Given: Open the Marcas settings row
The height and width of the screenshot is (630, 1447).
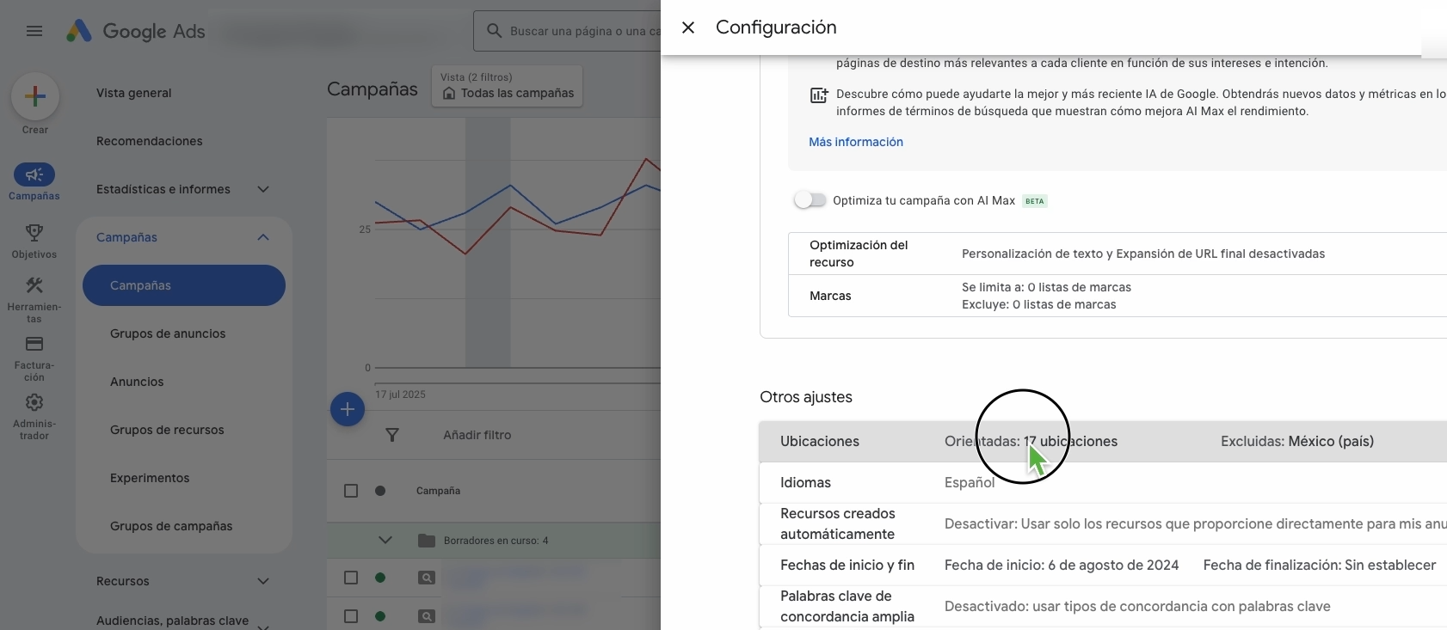Looking at the screenshot, I should point(1118,296).
